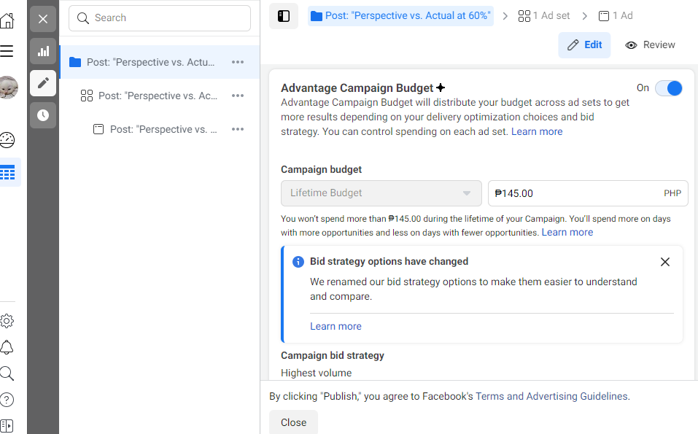
Task: Open the clock history icon
Action: pos(43,115)
